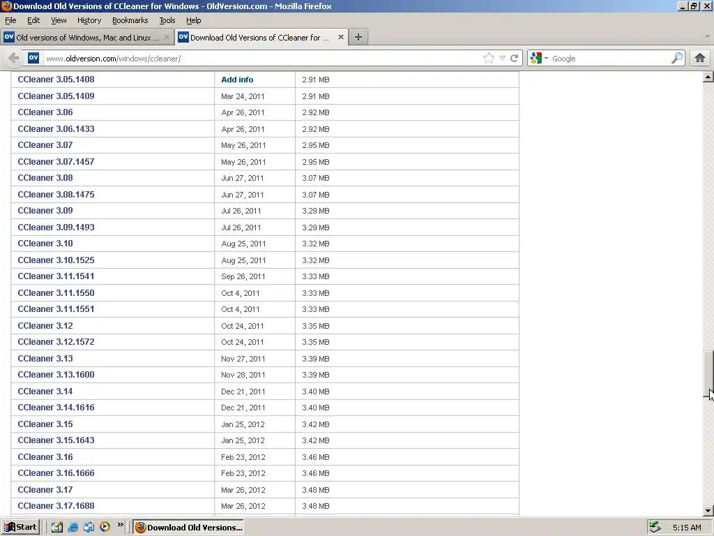Click the scrollbar down arrow
Screen dimensions: 714x536
point(708,511)
